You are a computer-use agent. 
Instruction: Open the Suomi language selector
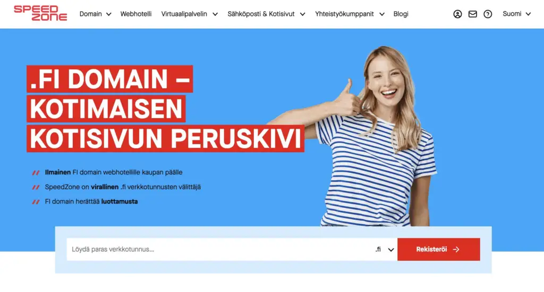point(516,14)
